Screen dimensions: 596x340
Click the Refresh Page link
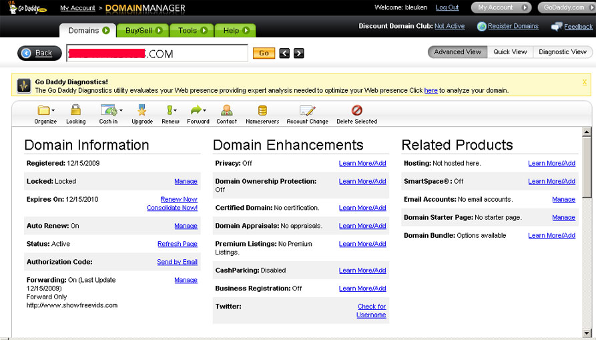click(x=178, y=244)
